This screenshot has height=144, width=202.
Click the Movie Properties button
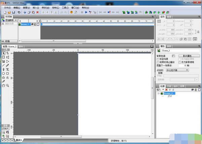point(189,56)
